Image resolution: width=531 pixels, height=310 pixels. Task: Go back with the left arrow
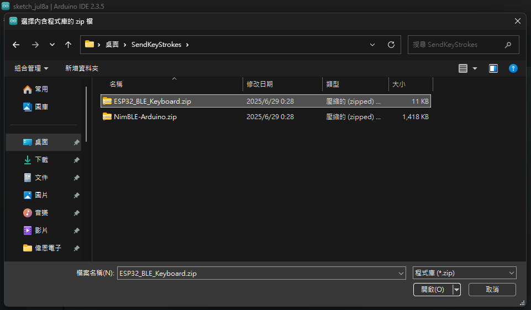(16, 45)
